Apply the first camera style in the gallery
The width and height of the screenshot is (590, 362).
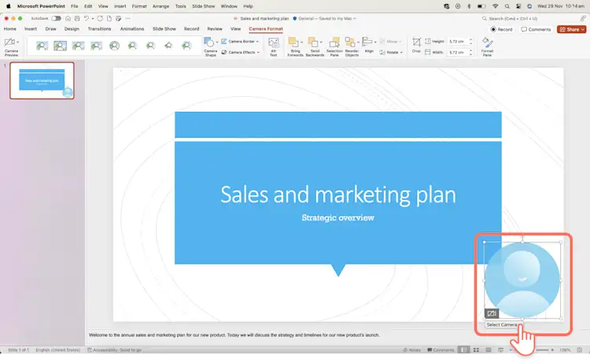point(42,46)
